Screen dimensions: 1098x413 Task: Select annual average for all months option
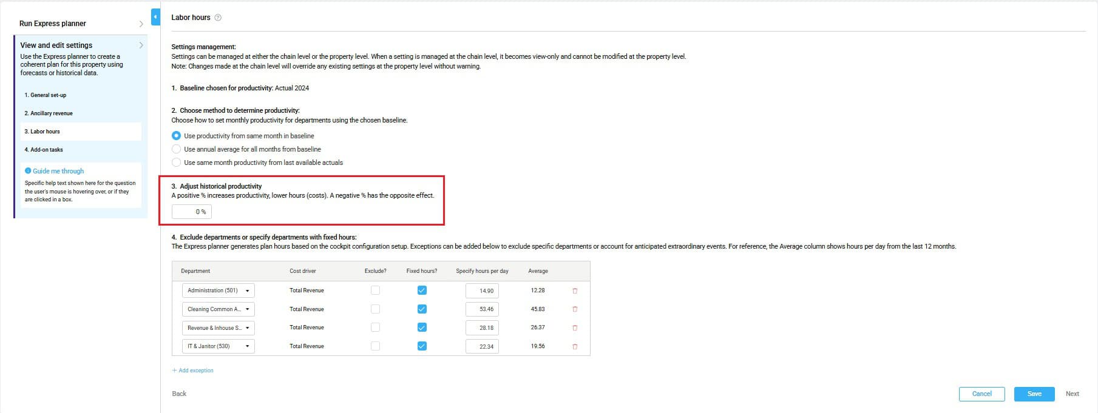(x=177, y=149)
